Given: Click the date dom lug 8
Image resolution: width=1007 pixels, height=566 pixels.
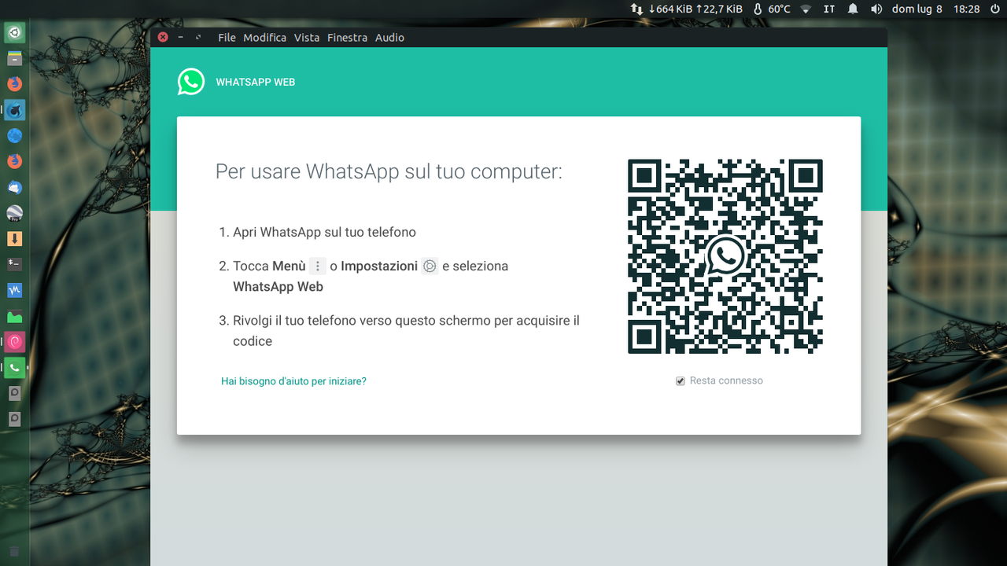Looking at the screenshot, I should point(917,9).
